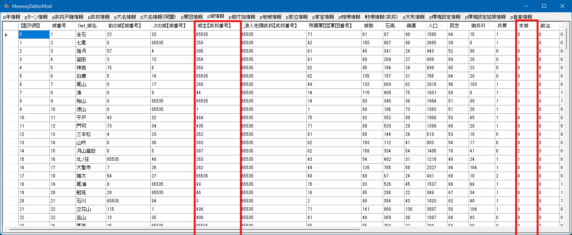This screenshot has height=235, width=572.
Task: Select the p城付加情報 tab
Action: tap(242, 17)
